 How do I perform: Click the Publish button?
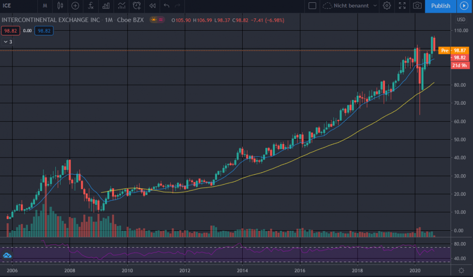pos(440,6)
